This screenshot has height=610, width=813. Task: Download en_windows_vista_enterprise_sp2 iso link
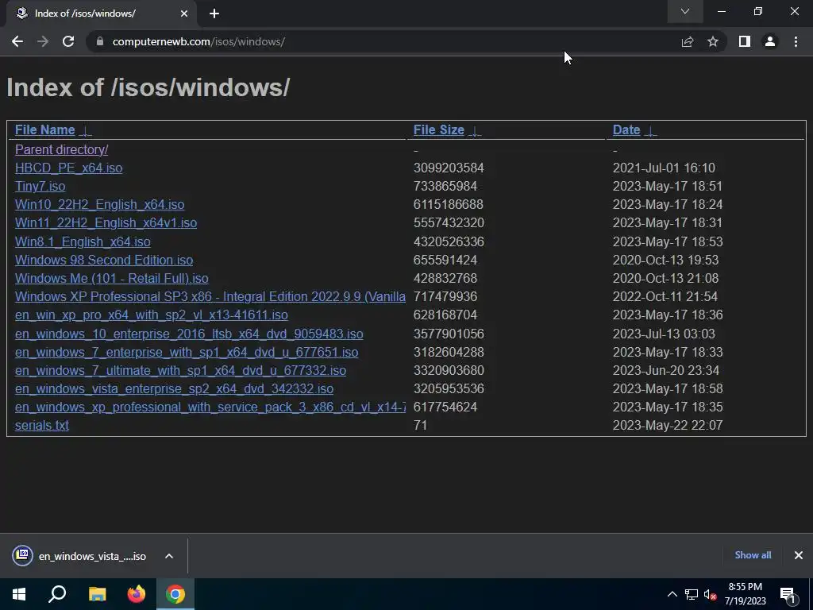point(174,388)
